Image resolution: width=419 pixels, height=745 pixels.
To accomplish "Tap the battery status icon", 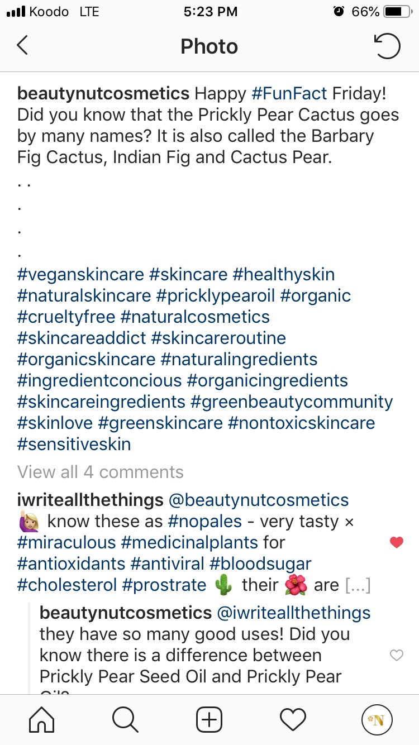I will click(397, 12).
